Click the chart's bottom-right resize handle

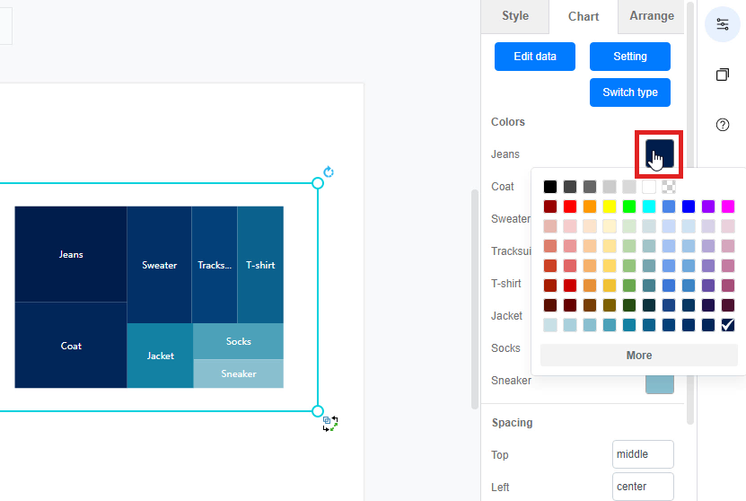click(x=318, y=411)
